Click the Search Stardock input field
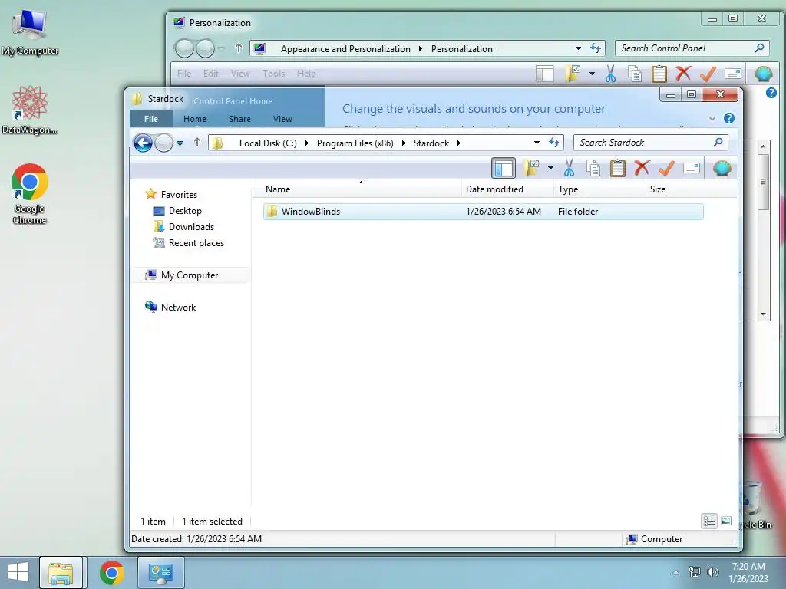The image size is (786, 589). point(650,143)
